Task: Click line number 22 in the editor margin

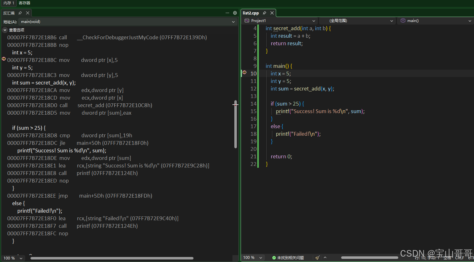Action: click(253, 164)
